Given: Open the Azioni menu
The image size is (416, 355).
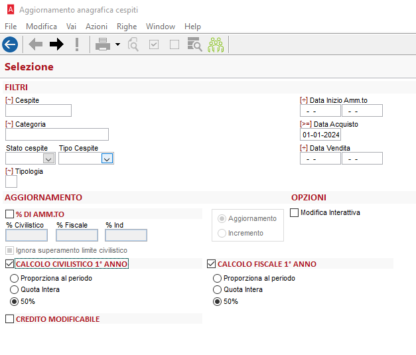Looking at the screenshot, I should (x=96, y=27).
